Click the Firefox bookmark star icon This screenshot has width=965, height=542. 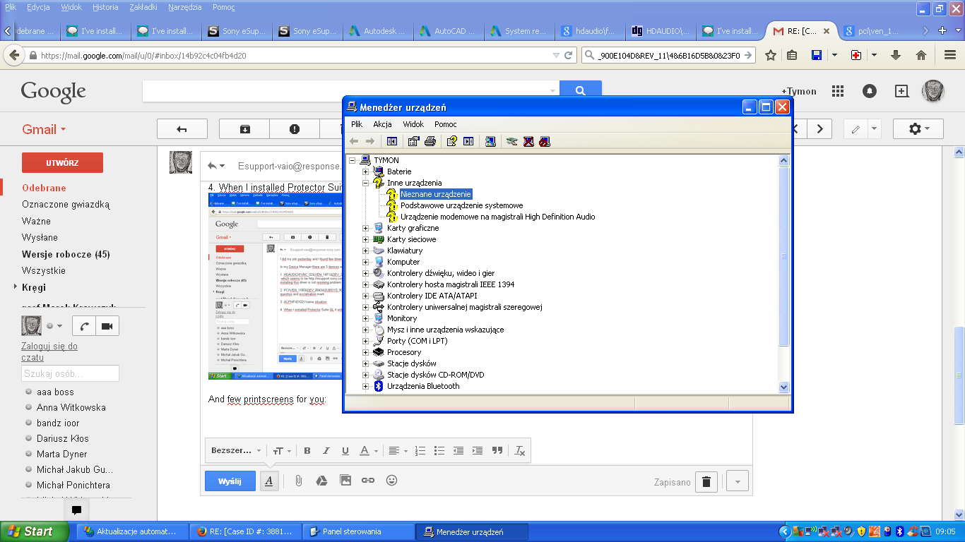tap(771, 55)
